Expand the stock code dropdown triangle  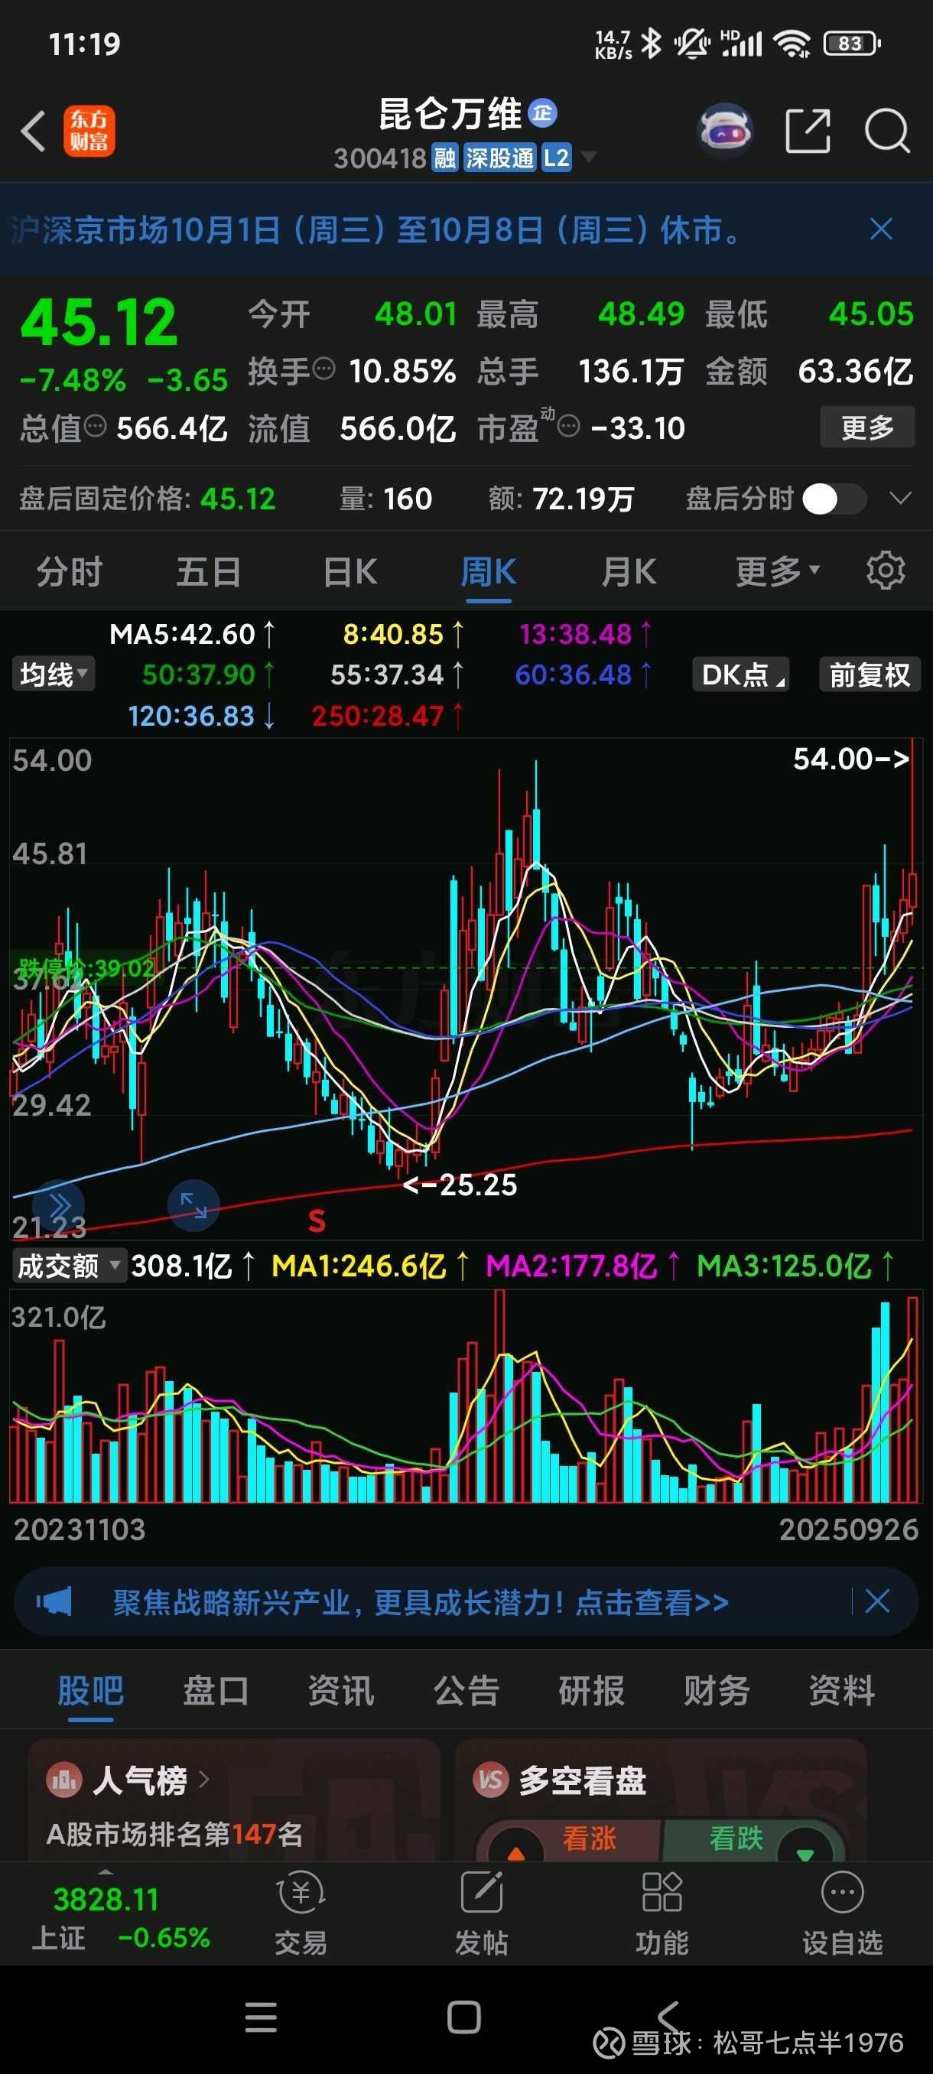(588, 156)
